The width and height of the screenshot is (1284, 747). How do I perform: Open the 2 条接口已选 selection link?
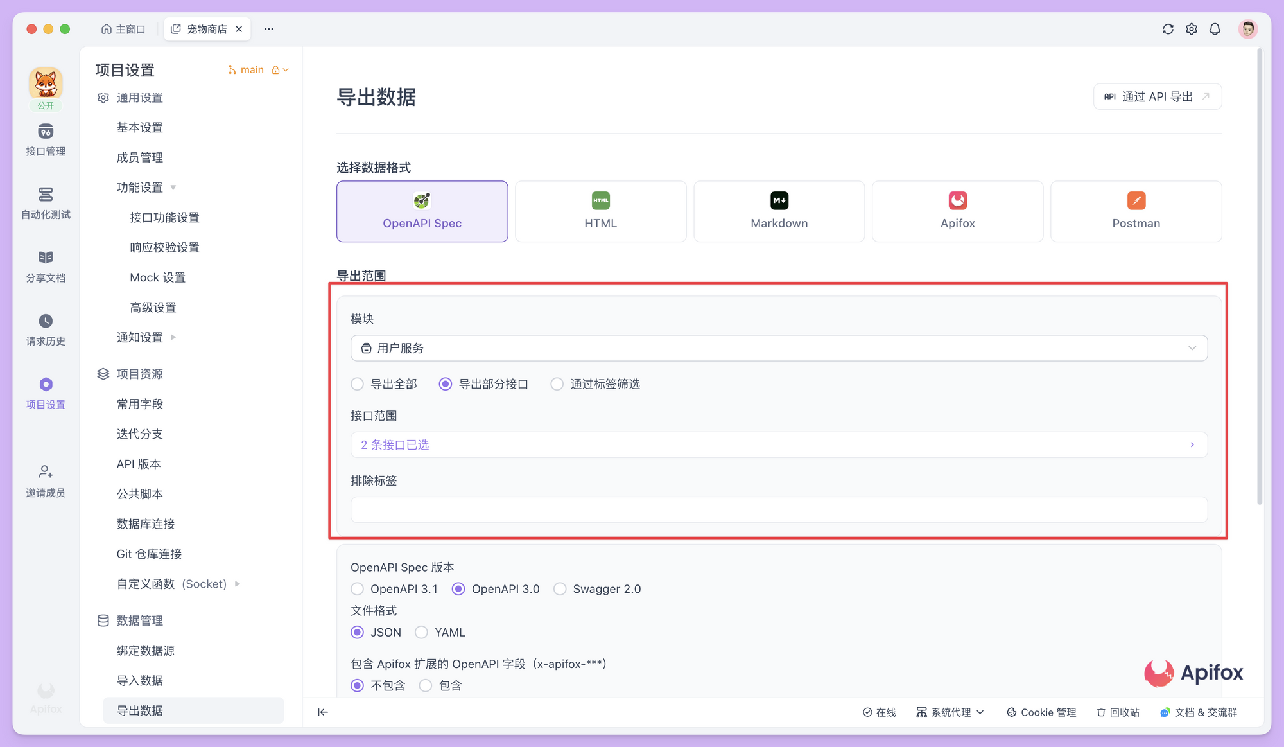point(395,444)
